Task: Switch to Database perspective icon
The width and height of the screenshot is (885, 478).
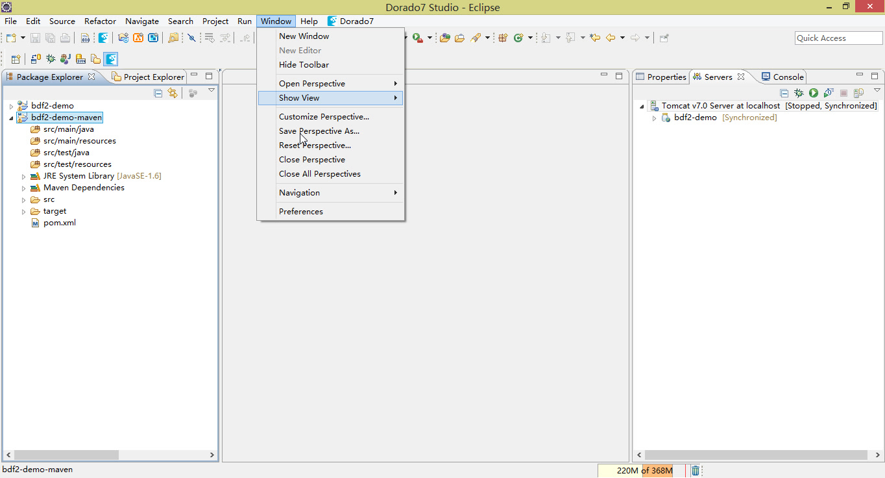Action: tap(36, 58)
